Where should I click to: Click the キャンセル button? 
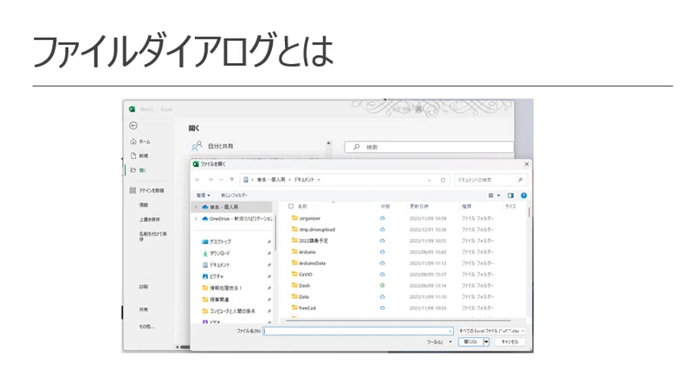510,341
